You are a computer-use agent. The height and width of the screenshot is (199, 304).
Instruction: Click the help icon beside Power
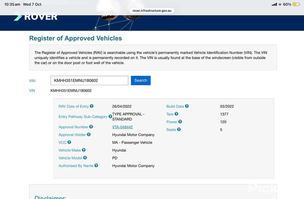180,122
